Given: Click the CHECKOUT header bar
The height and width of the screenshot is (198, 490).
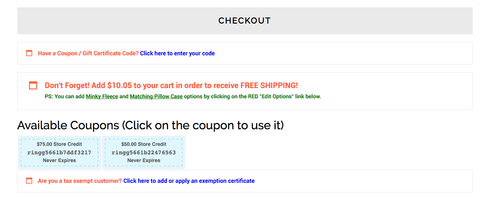Looking at the screenshot, I should point(245,21).
